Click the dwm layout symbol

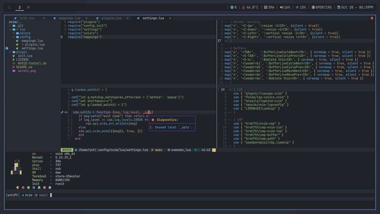[28, 7]
